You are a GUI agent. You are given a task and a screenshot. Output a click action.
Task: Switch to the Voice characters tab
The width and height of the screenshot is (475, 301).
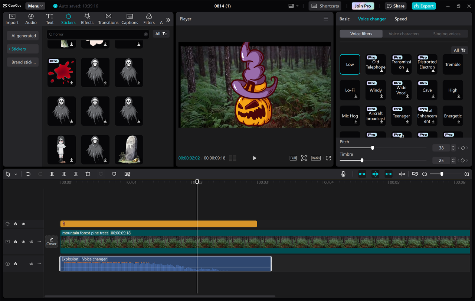[x=404, y=33]
